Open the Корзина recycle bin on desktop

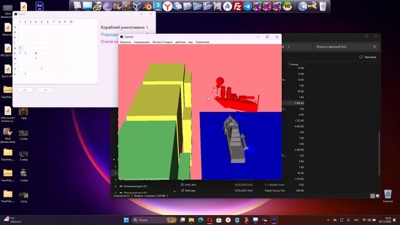pos(387,196)
